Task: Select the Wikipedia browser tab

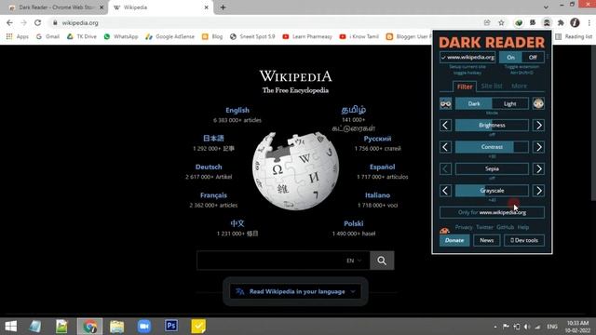Action: (161, 7)
